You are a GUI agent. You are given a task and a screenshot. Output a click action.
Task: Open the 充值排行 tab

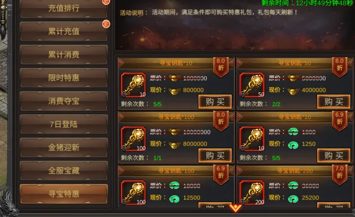point(64,8)
